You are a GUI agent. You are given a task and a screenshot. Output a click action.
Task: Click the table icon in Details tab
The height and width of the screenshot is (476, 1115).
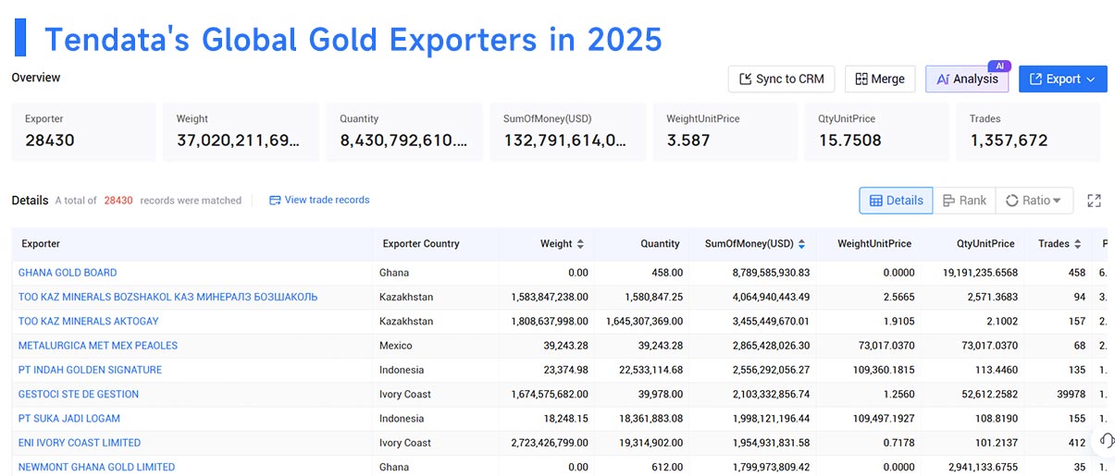(876, 201)
